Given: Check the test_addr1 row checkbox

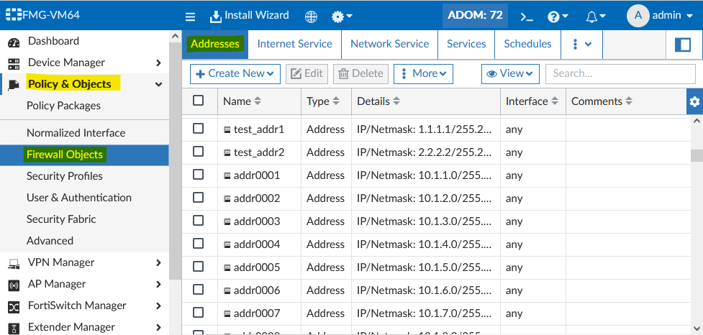Looking at the screenshot, I should (x=198, y=129).
